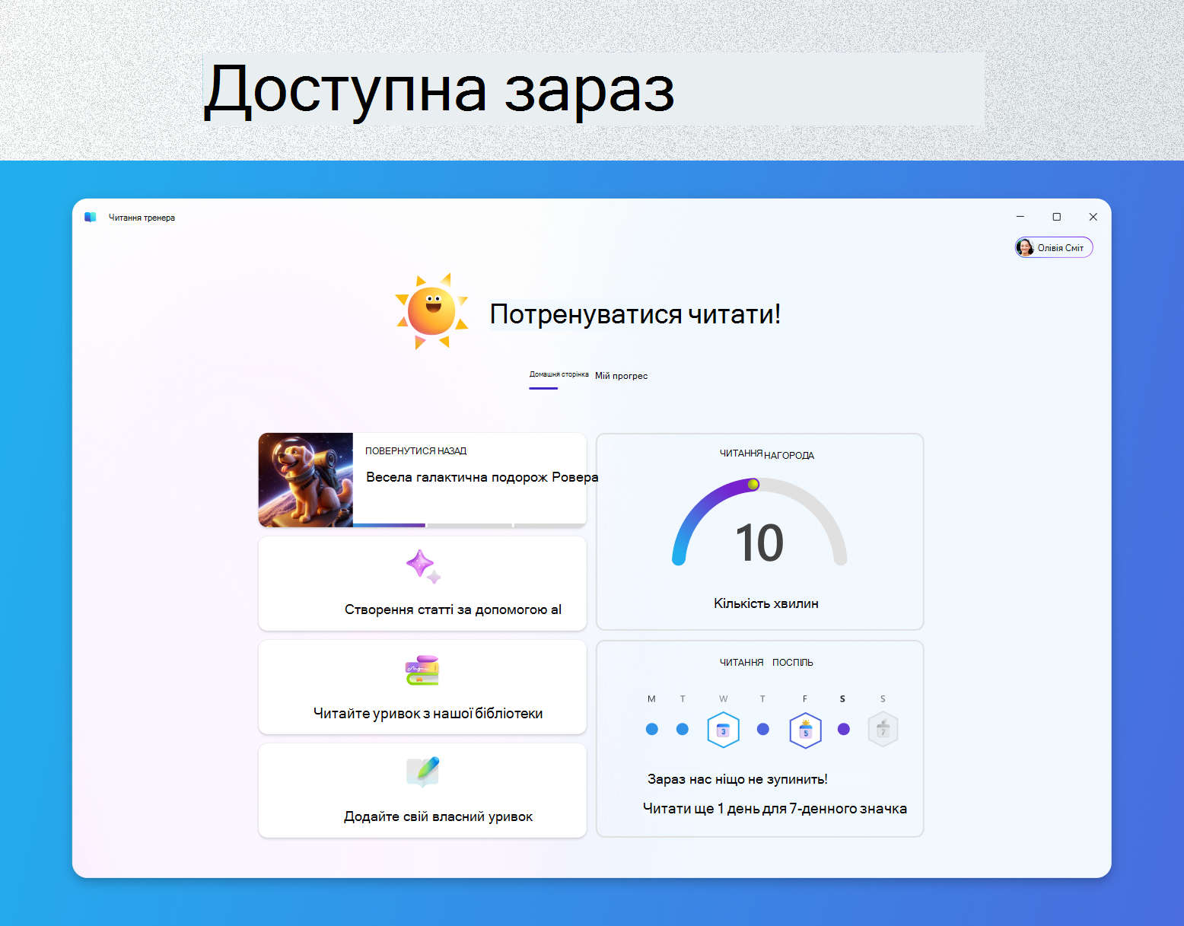Click Зараз нас ніщо не зупинить! text

(x=737, y=779)
